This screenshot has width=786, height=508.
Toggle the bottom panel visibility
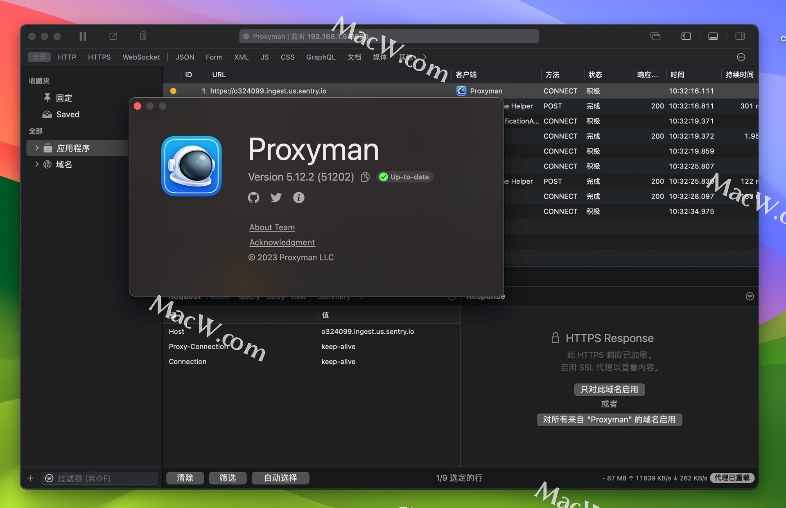click(713, 36)
